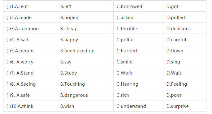Choose D.poor in row 9

pyautogui.click(x=174, y=95)
